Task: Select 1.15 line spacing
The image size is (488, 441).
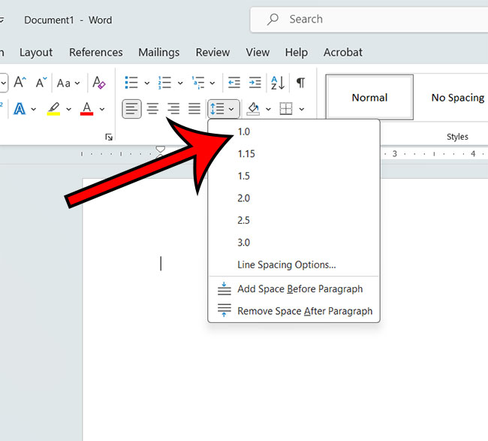Action: coord(294,154)
